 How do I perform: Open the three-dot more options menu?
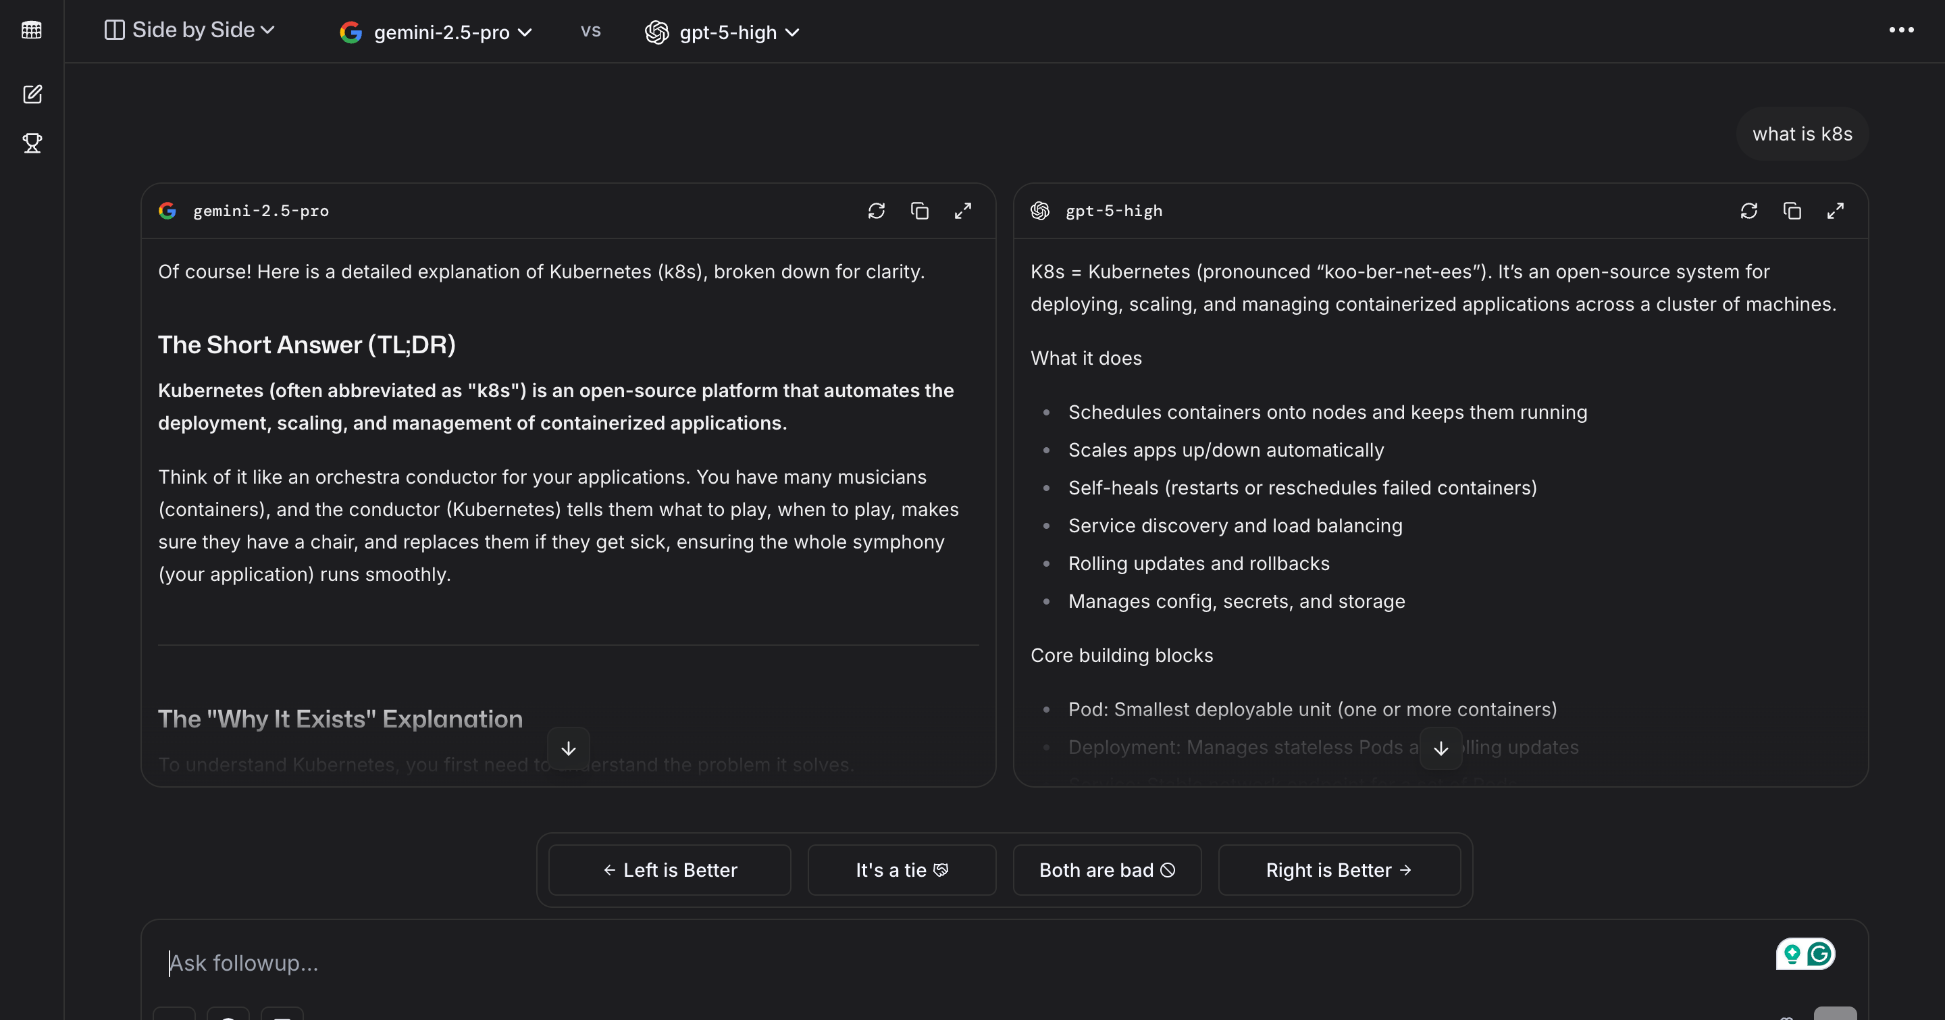tap(1900, 30)
